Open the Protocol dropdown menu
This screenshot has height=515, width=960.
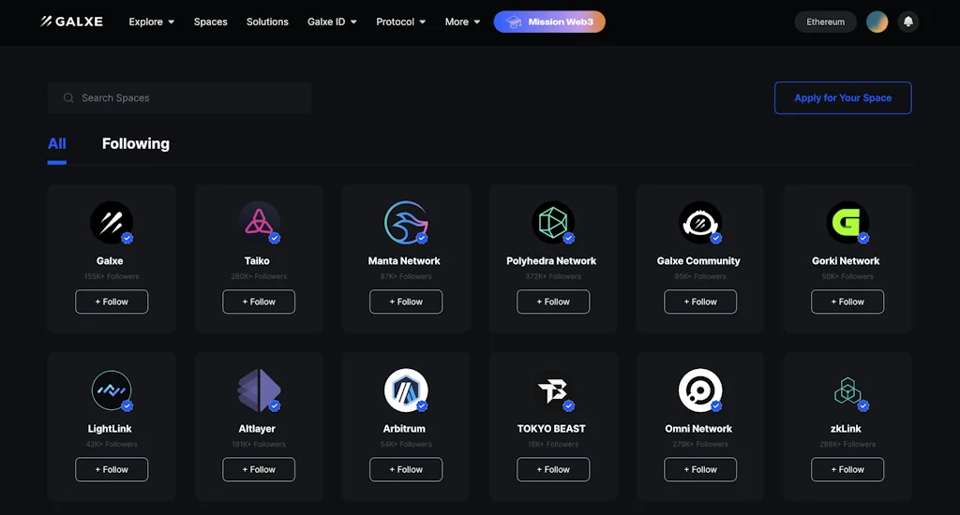pos(400,22)
